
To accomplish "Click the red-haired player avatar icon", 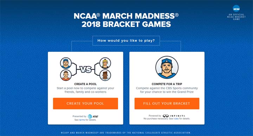I will pos(66,75).
